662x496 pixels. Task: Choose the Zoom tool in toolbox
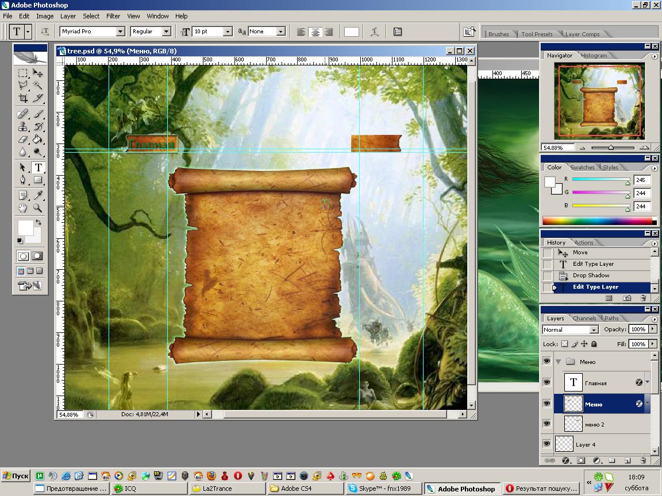(x=38, y=208)
